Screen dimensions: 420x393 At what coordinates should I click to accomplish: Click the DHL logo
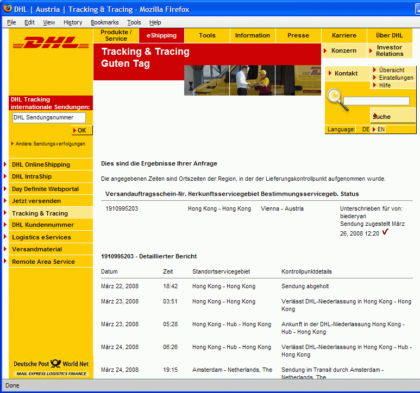[x=51, y=43]
